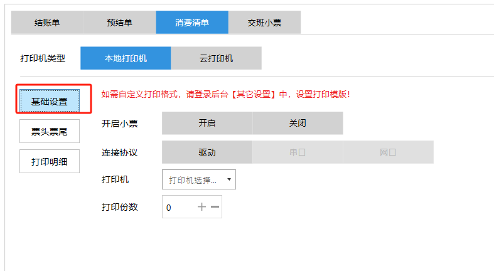Expand the 打印机选择 combo box
The width and height of the screenshot is (494, 271).
193,179
